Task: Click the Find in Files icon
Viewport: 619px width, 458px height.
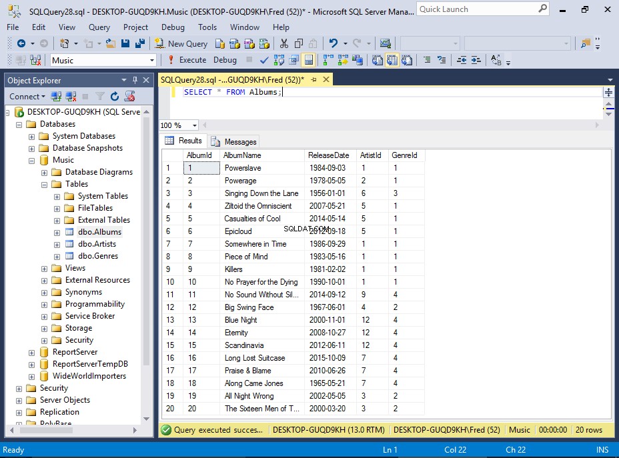Action: [x=586, y=43]
